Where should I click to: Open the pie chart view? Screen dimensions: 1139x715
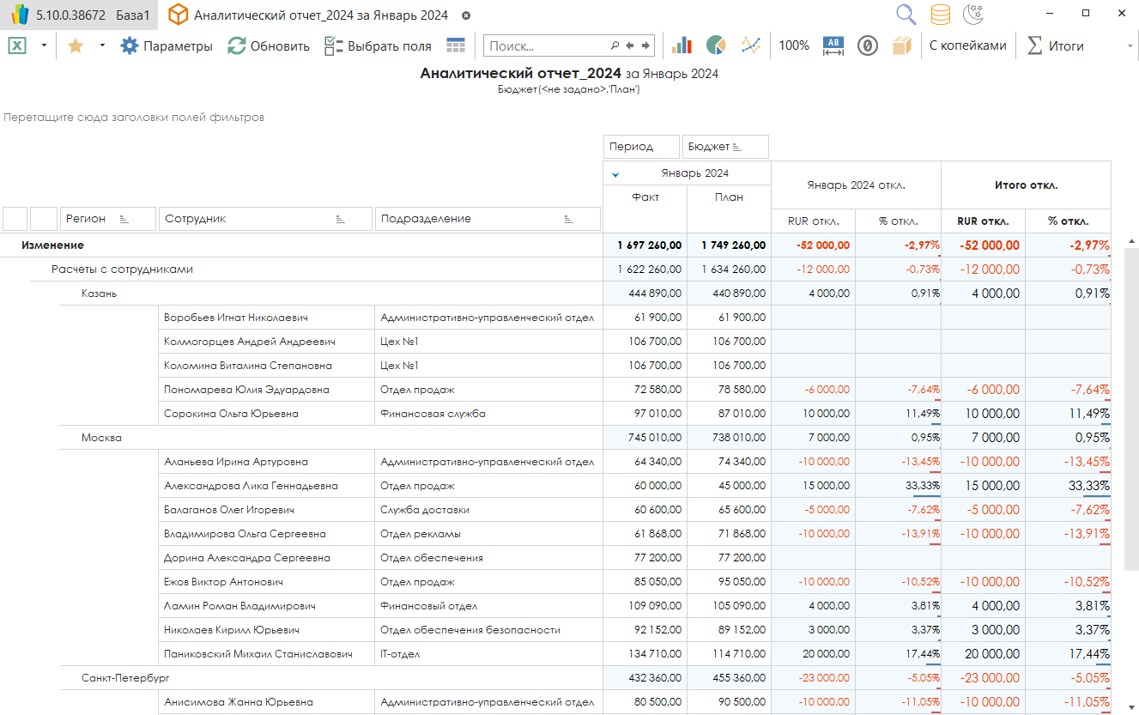pyautogui.click(x=717, y=46)
